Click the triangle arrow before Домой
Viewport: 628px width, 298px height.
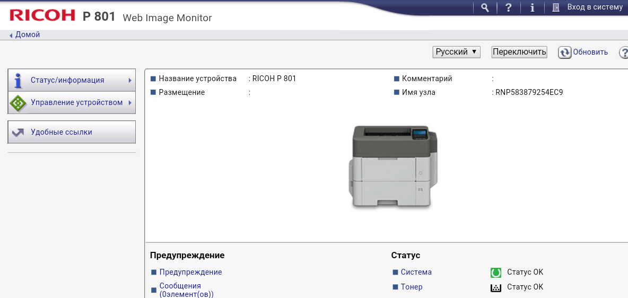pyautogui.click(x=11, y=36)
